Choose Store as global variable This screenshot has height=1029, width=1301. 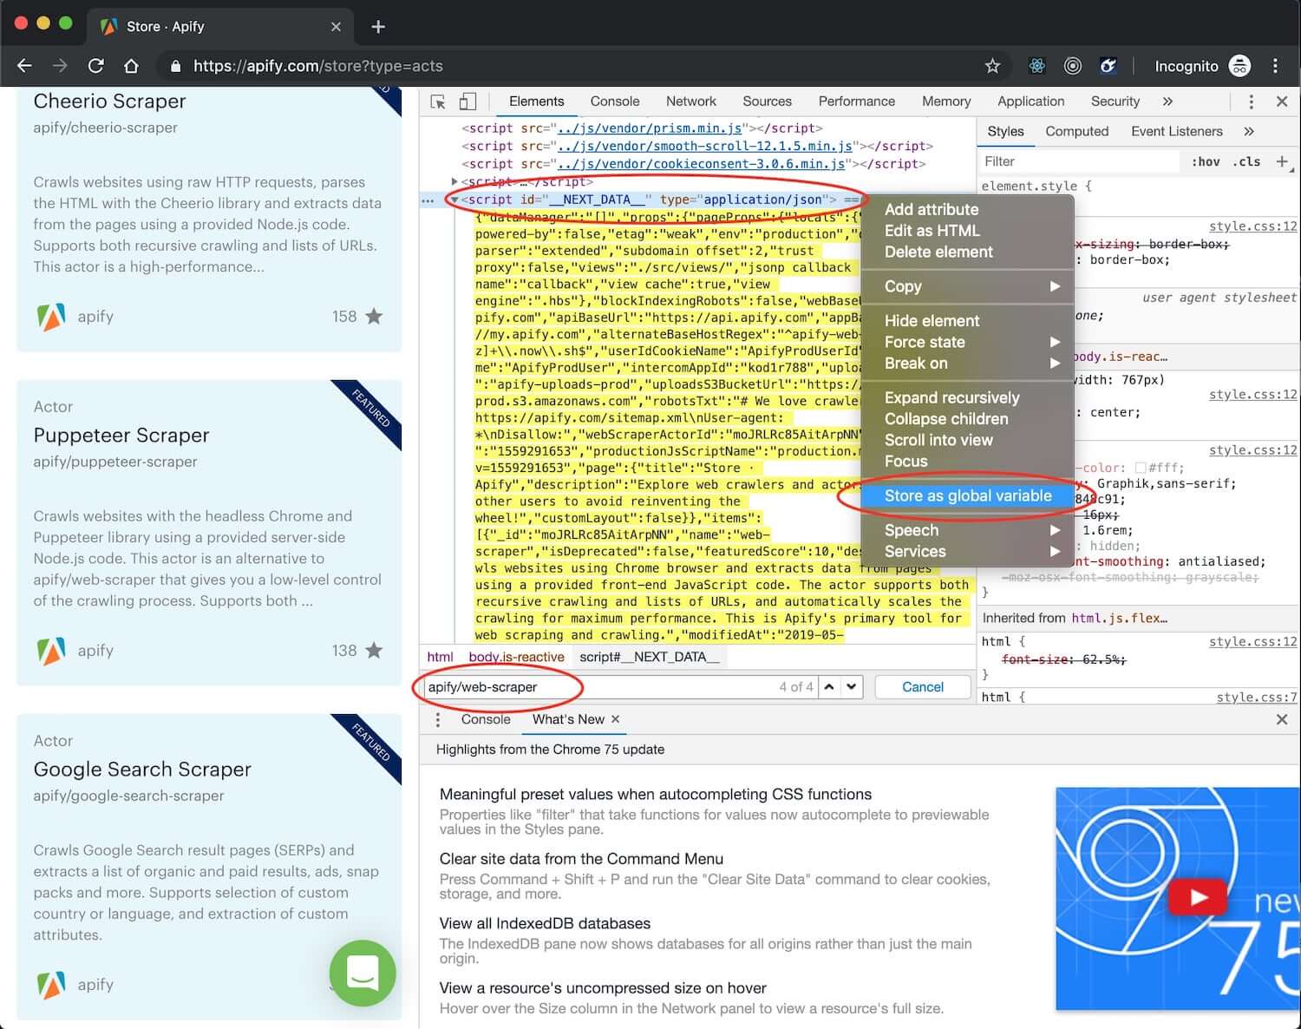967,495
